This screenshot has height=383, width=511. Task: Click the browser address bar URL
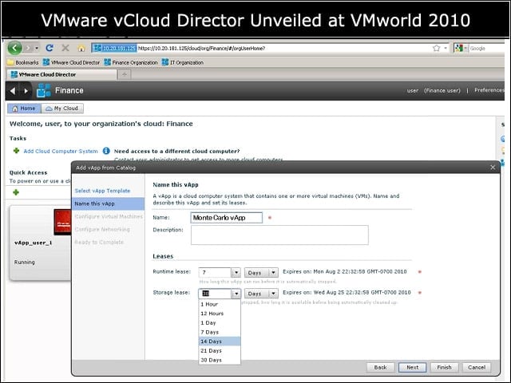[201, 48]
